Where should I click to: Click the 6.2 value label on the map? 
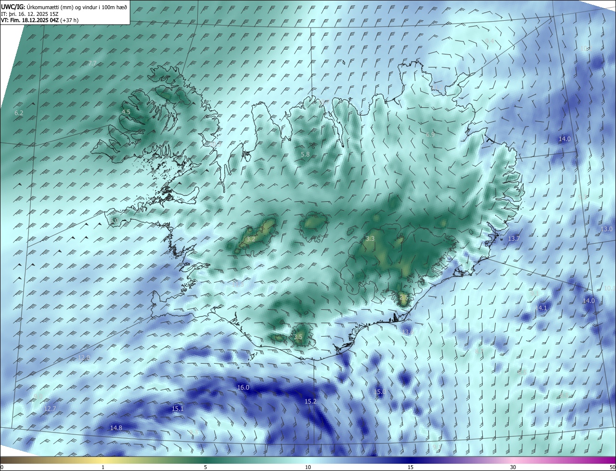[x=19, y=113]
